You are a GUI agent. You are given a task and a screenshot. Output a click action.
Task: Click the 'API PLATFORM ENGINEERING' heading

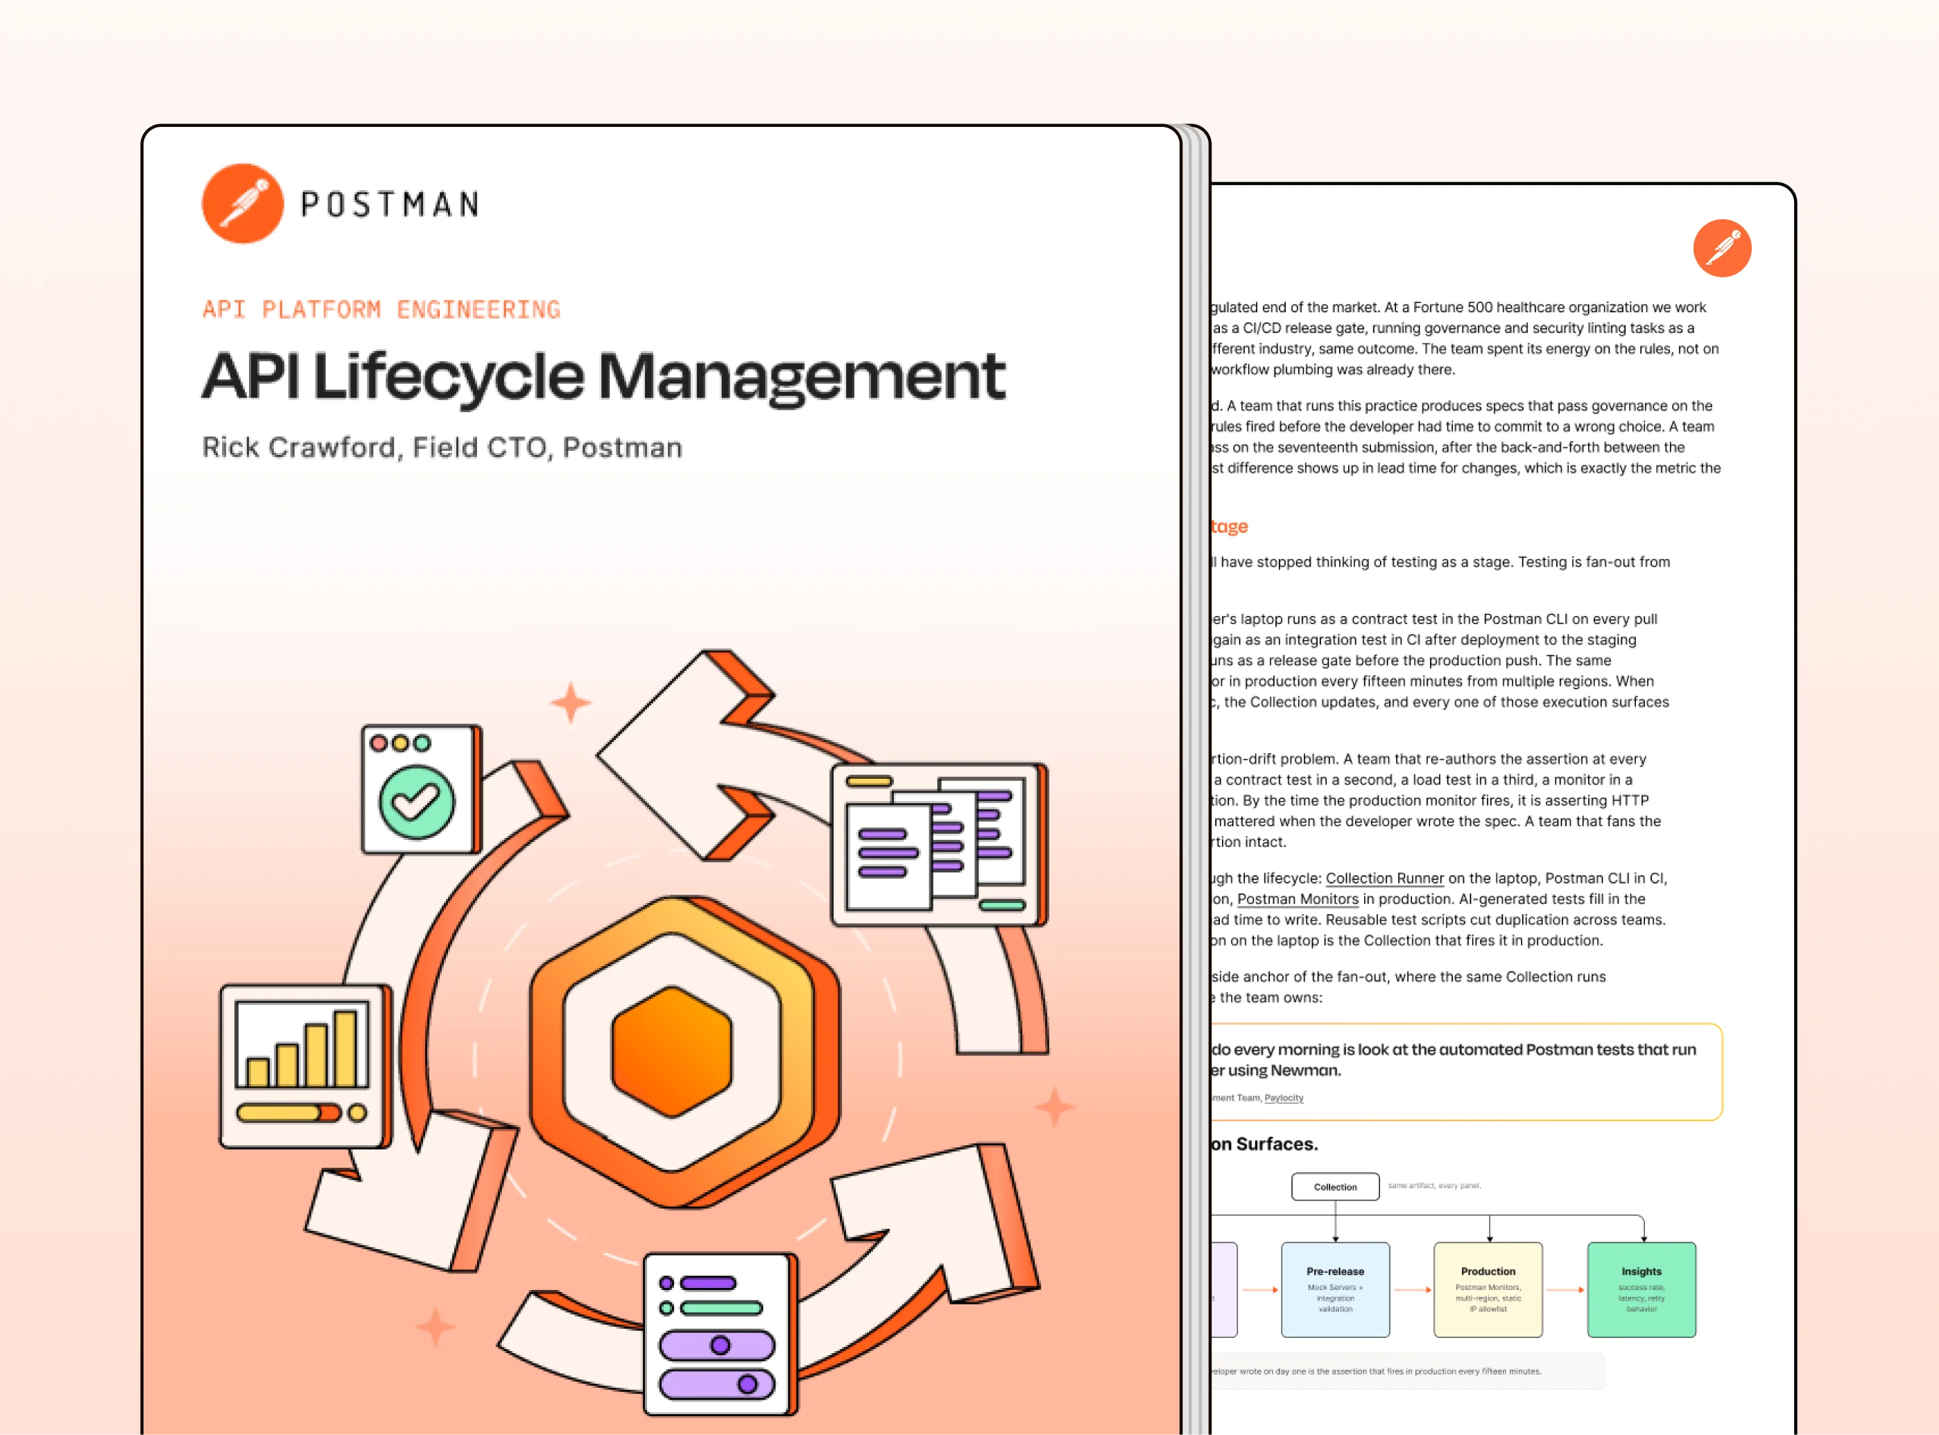[381, 309]
